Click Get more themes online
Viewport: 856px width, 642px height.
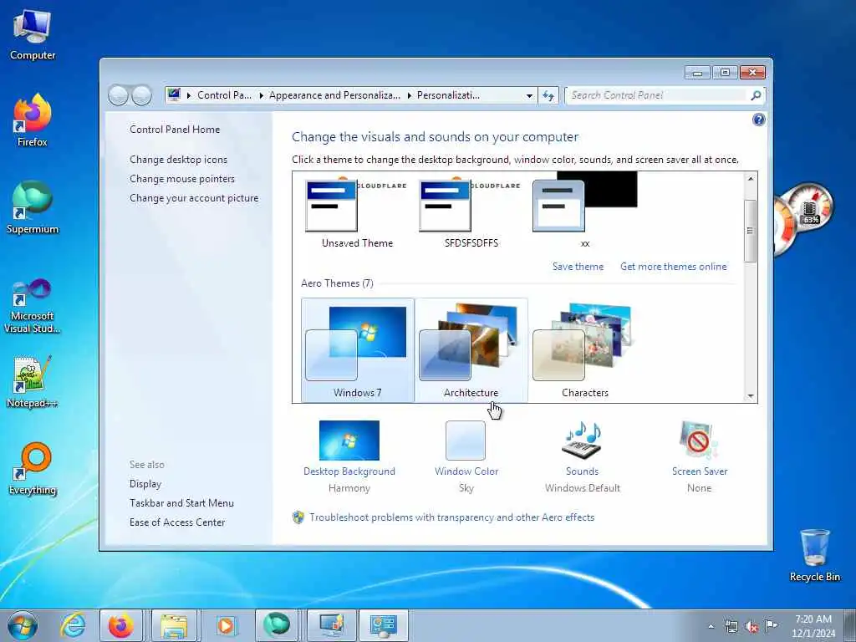point(673,267)
